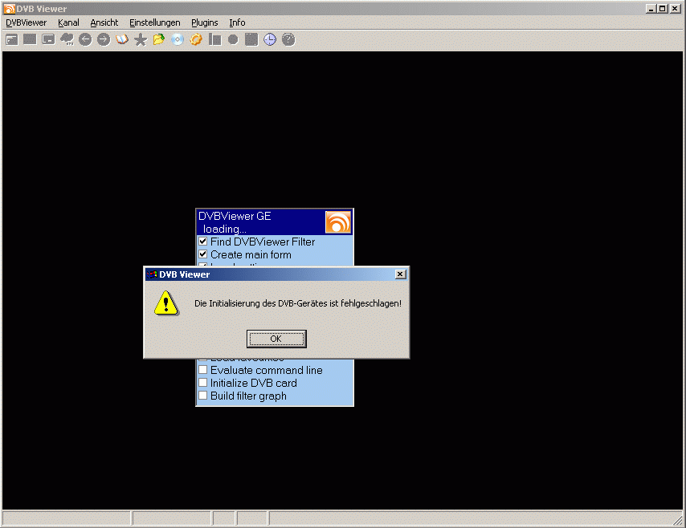Open the Plugins menu
686x528 pixels.
point(204,22)
